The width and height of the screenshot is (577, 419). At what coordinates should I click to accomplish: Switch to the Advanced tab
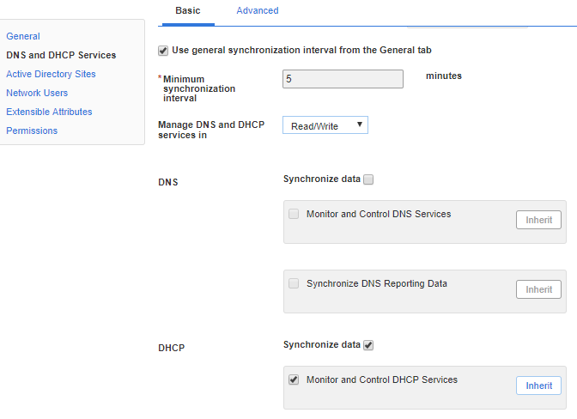click(x=257, y=10)
